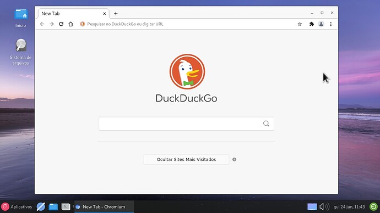Click the DuckDuckGo search box

pos(186,124)
